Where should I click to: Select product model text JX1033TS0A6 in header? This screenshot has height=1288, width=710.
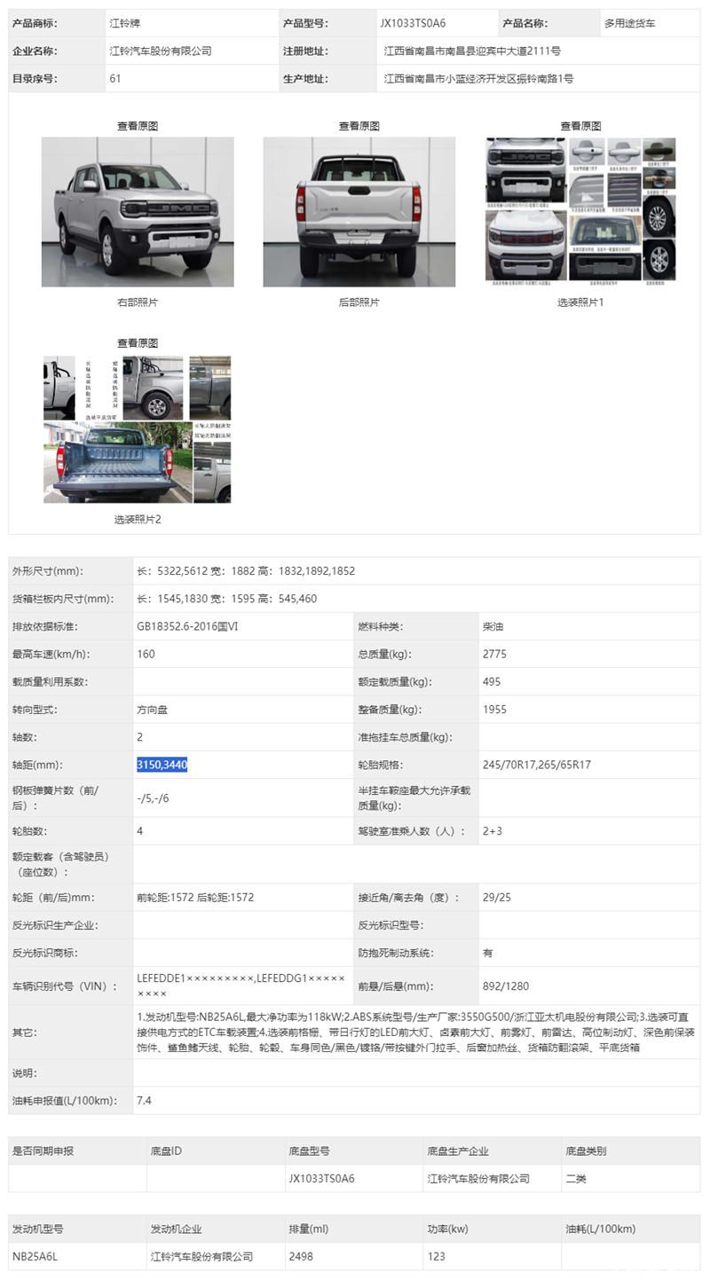tap(413, 24)
